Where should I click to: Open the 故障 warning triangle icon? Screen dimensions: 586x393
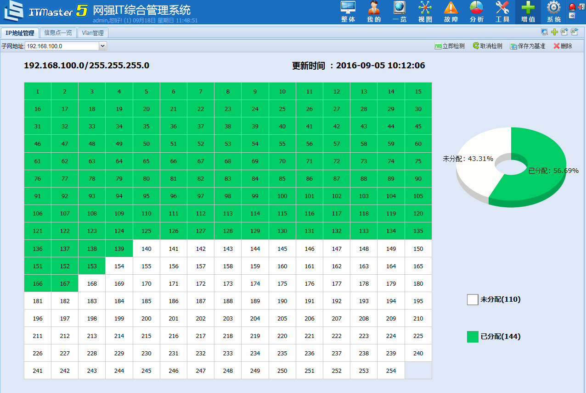click(451, 8)
